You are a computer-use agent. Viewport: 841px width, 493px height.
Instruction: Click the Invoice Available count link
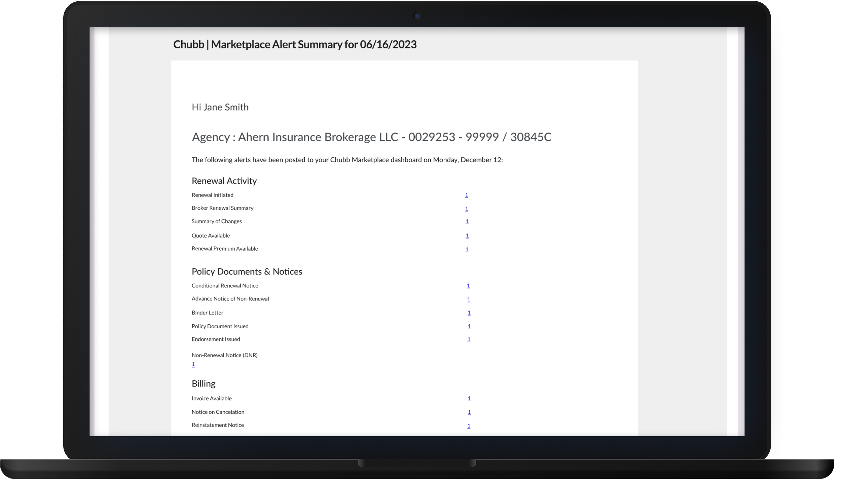[x=469, y=398]
